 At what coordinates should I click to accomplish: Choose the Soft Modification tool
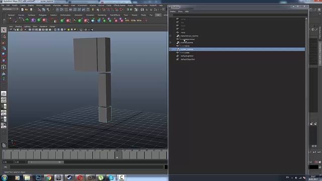tap(4, 73)
